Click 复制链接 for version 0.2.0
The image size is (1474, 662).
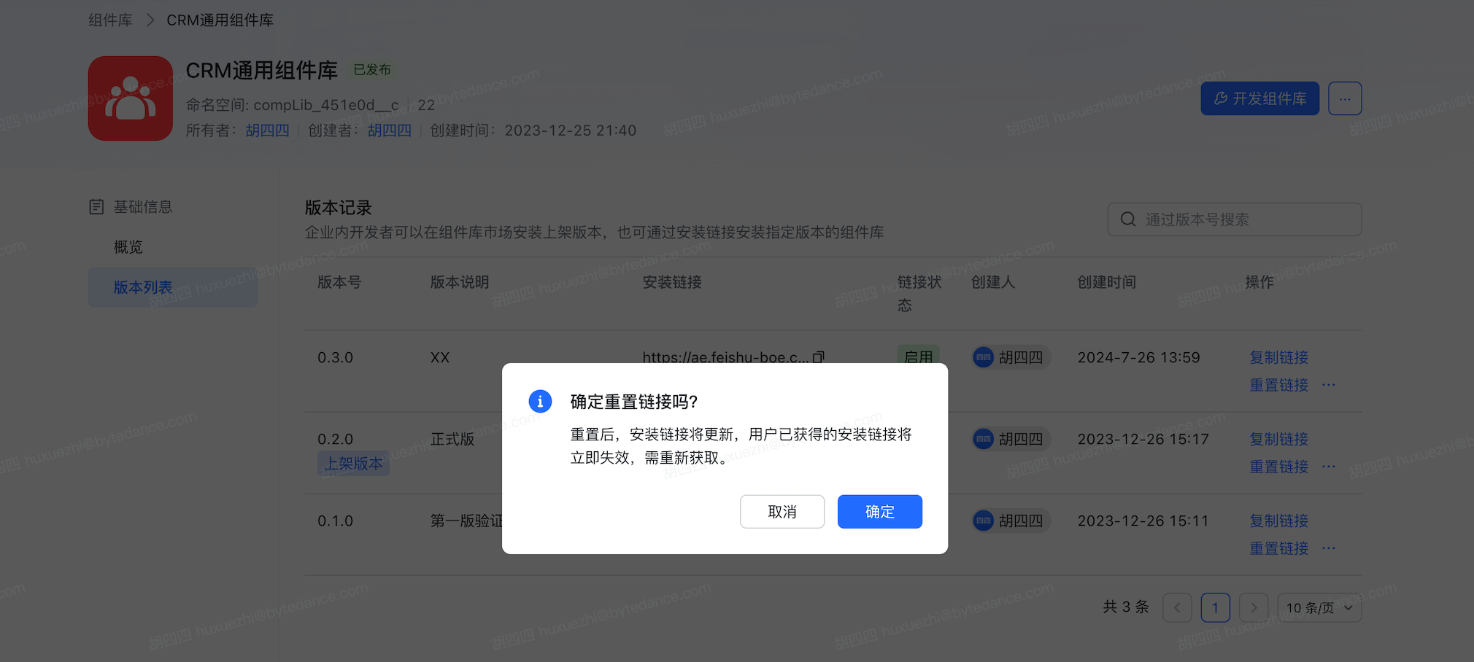pos(1278,439)
